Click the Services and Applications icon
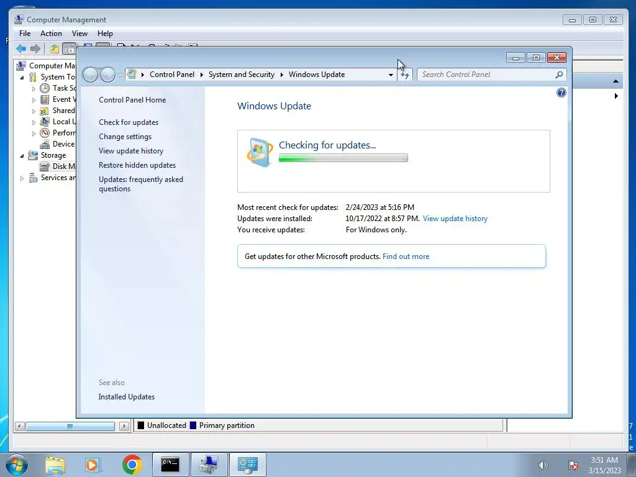 point(33,178)
